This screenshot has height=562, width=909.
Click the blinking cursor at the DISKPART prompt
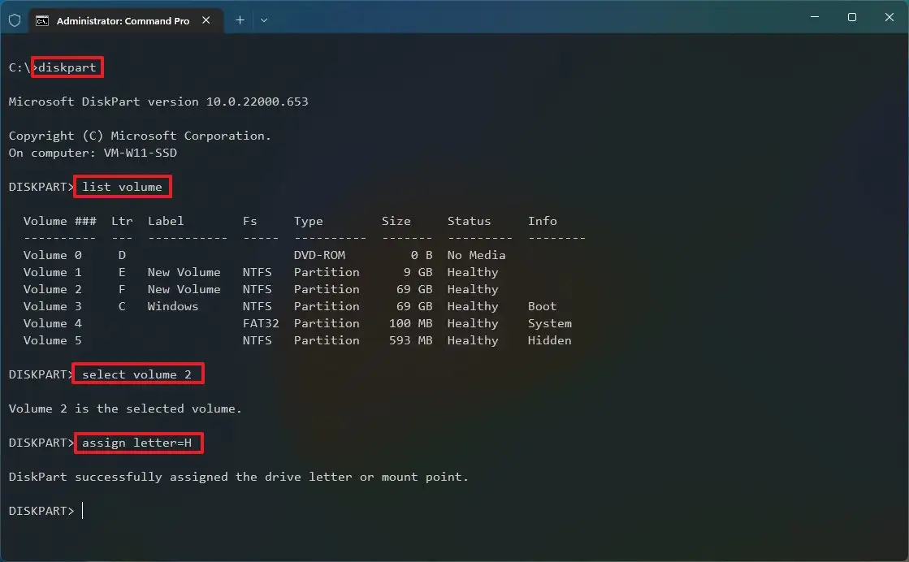click(x=81, y=510)
